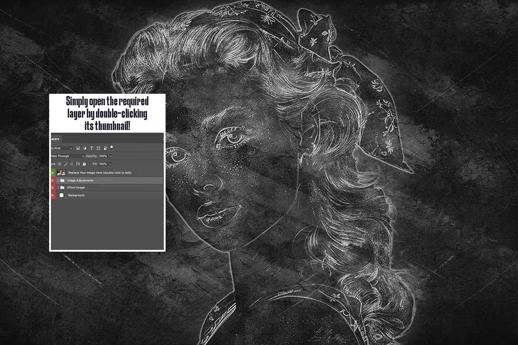Adjust the Opacity value
The image size is (518, 345).
[103, 156]
